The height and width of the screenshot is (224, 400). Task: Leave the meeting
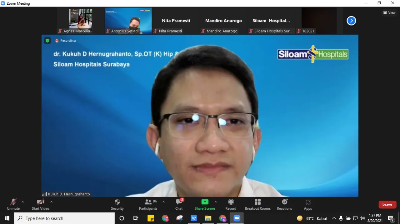tap(387, 204)
